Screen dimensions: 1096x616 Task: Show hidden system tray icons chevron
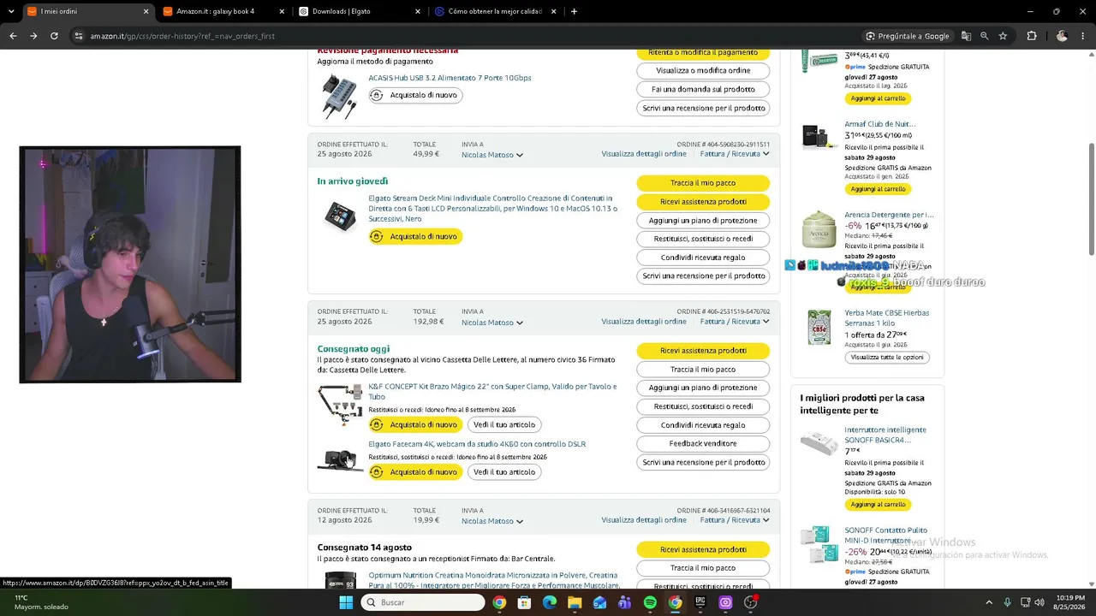coord(990,602)
